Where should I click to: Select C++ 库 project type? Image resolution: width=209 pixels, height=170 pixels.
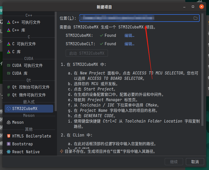click(29, 30)
